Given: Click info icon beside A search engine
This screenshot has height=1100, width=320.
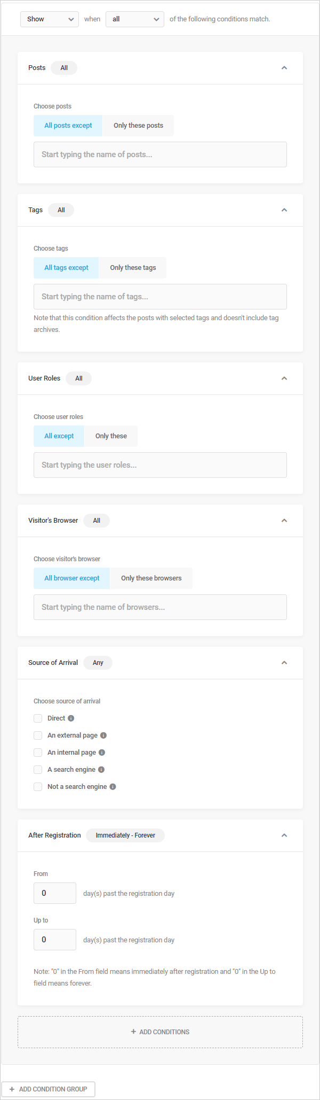Looking at the screenshot, I should click(x=101, y=770).
